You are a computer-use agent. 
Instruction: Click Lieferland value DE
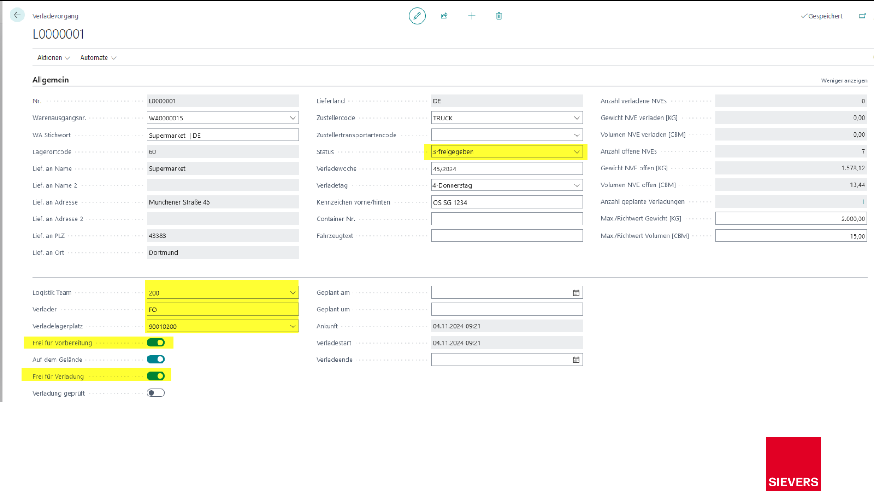tap(507, 101)
